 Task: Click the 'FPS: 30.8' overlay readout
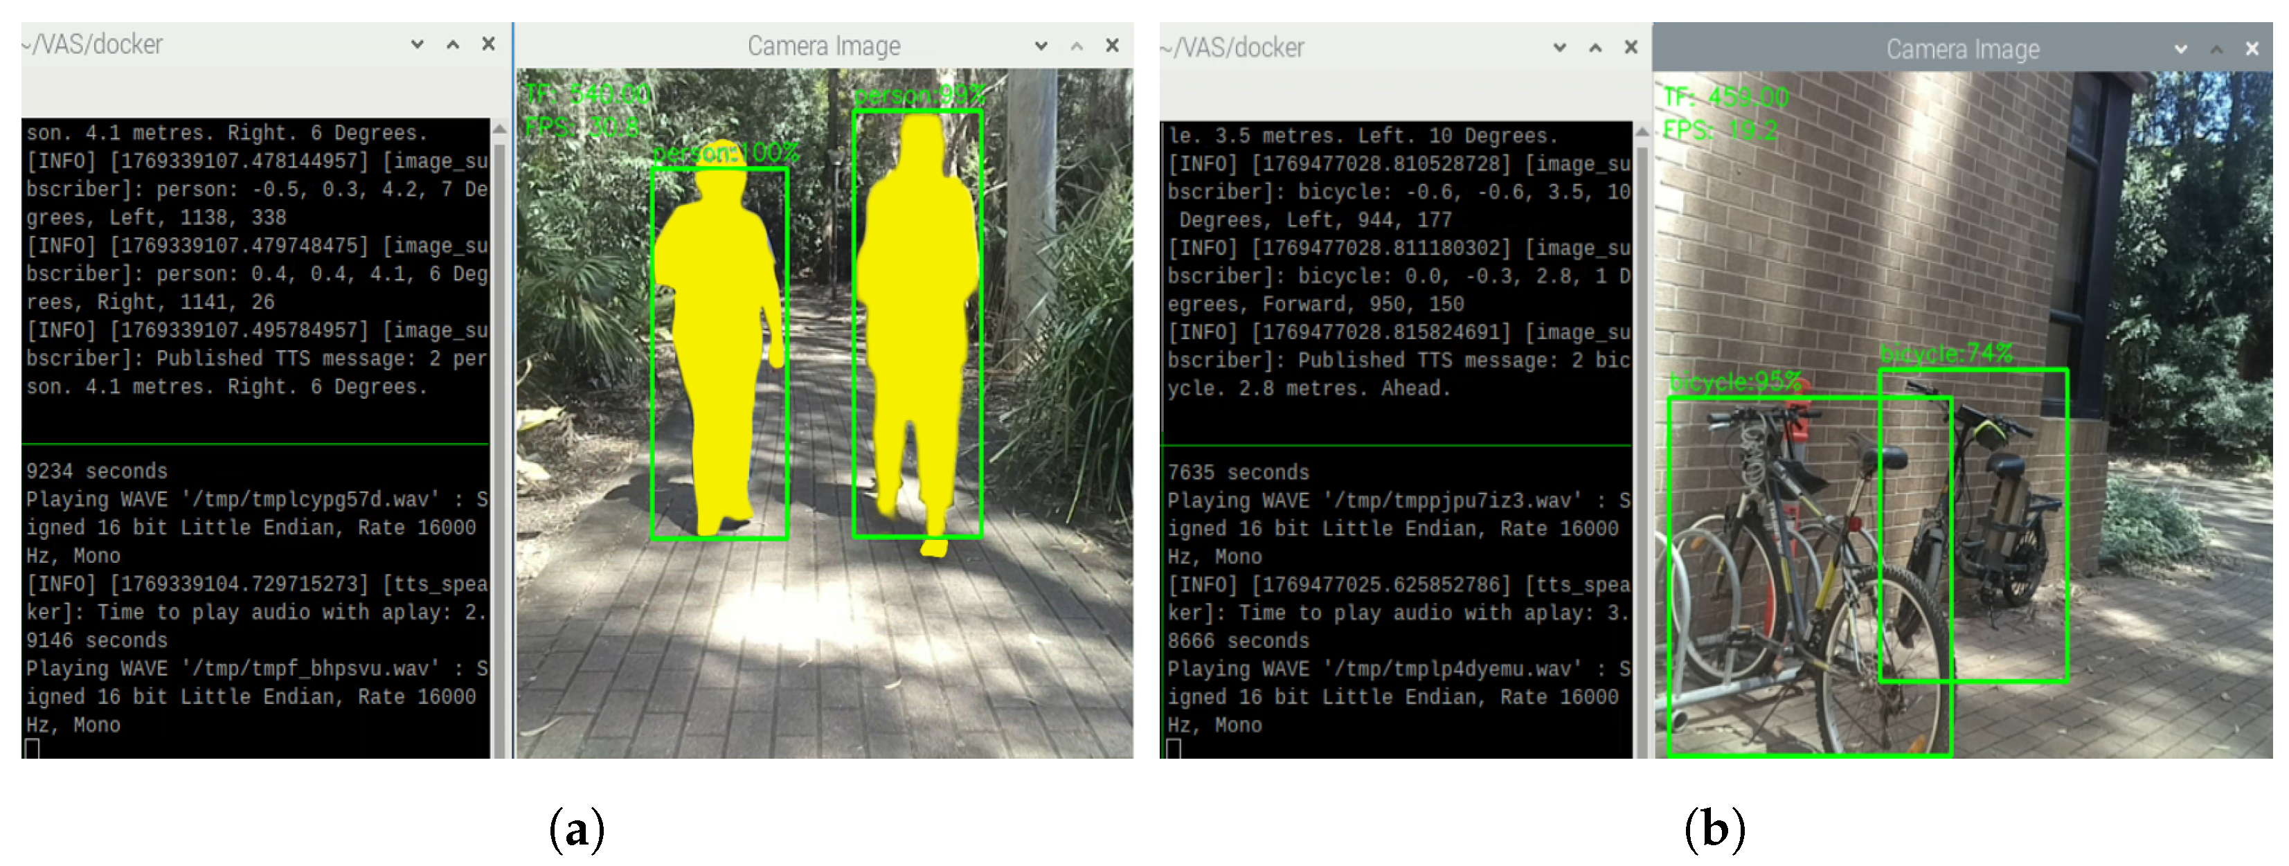pyautogui.click(x=582, y=128)
